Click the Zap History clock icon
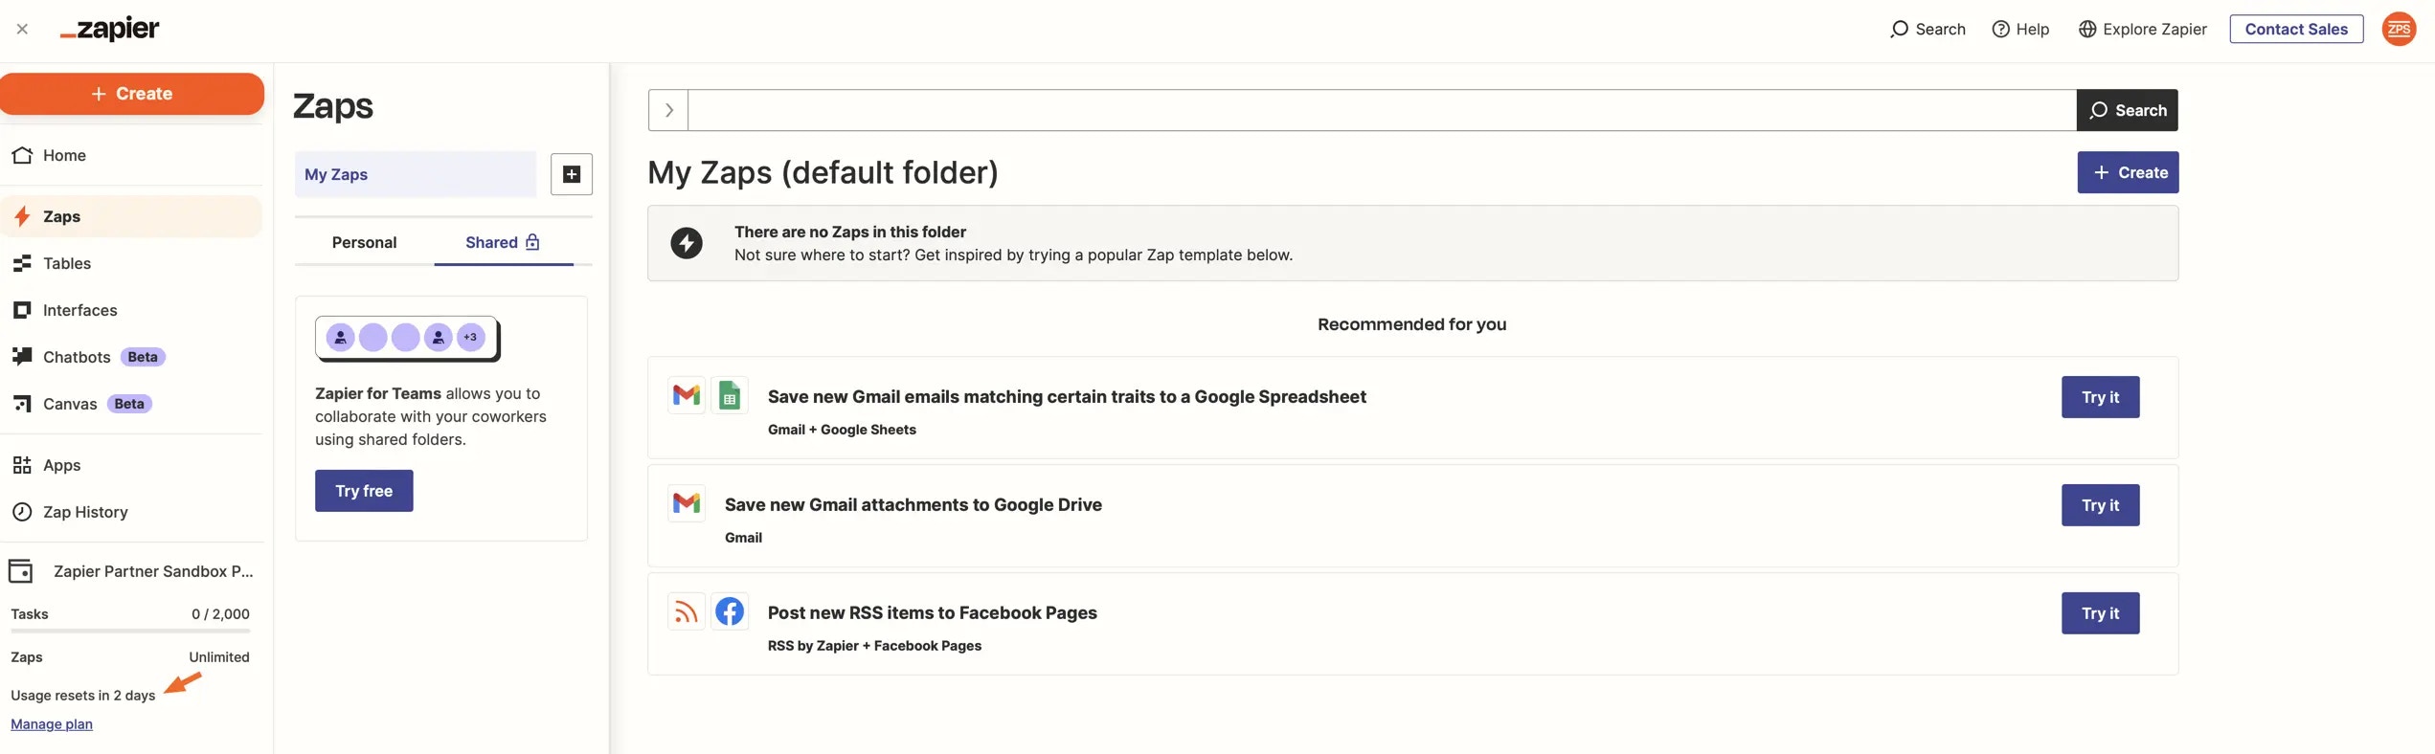The image size is (2435, 754). pyautogui.click(x=22, y=512)
